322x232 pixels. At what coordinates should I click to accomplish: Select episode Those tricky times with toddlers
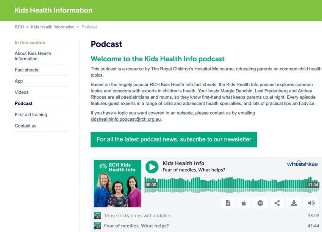[x=138, y=216]
